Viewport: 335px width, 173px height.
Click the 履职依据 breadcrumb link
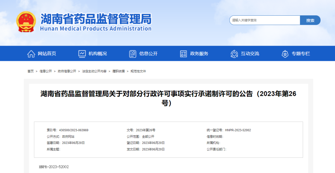118,71
